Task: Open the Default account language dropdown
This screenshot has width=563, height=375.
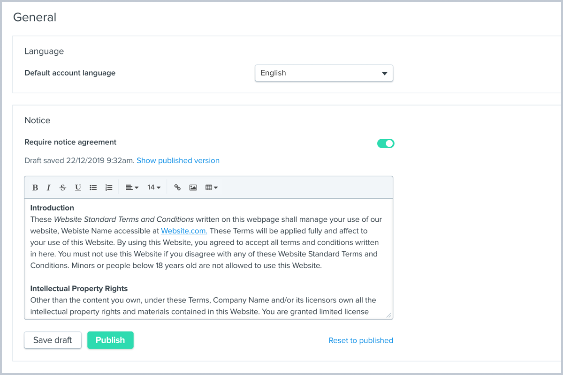Action: click(x=324, y=73)
